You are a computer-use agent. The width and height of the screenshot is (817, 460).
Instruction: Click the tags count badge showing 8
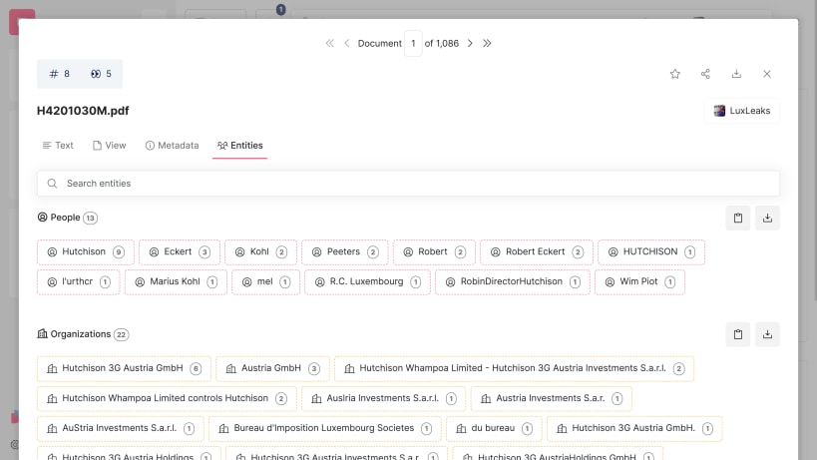[60, 74]
